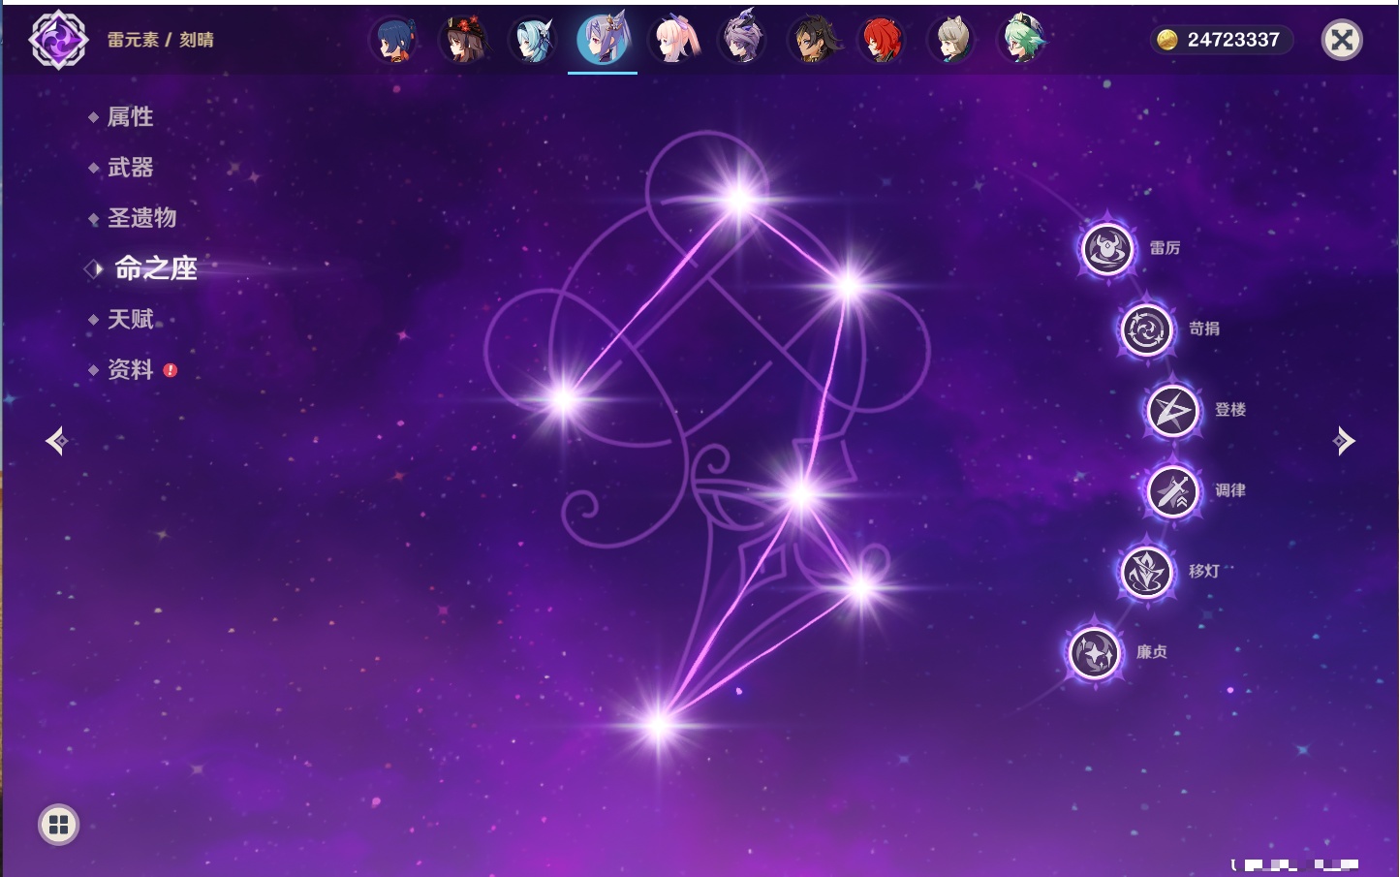Click the 登楼 constellation icon

pos(1172,410)
